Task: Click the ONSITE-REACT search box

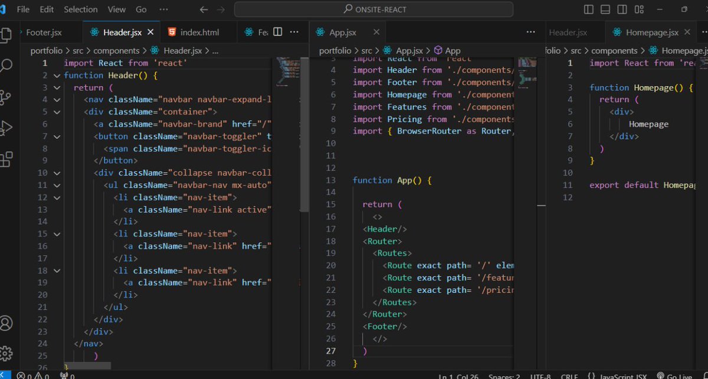Action: pos(373,9)
